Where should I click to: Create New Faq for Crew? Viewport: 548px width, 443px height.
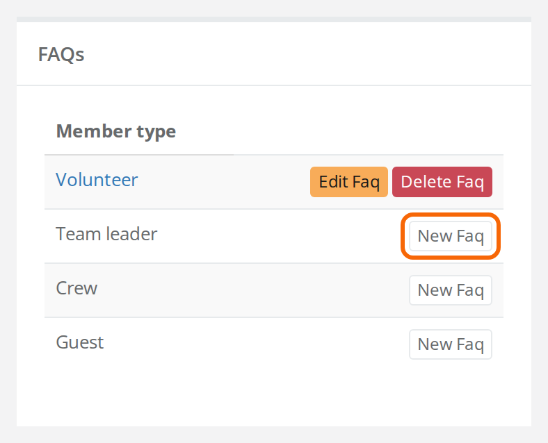(x=451, y=290)
